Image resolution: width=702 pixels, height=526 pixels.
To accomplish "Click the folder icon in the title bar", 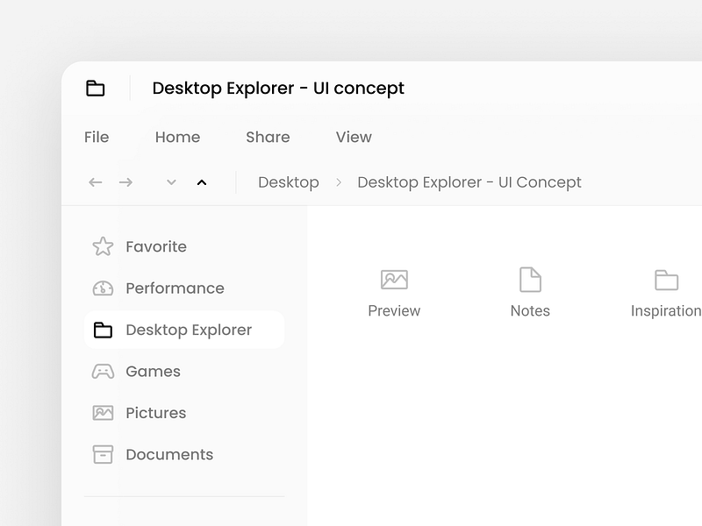I will pyautogui.click(x=95, y=89).
